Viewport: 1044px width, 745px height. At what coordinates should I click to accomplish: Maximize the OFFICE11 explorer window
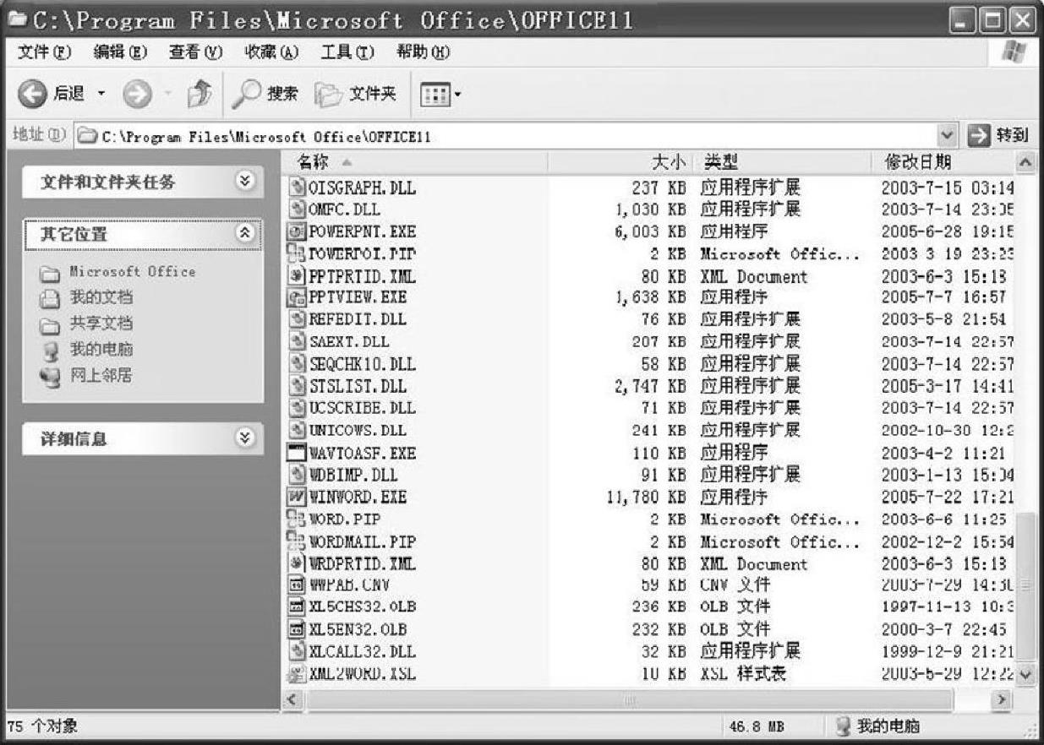(994, 20)
